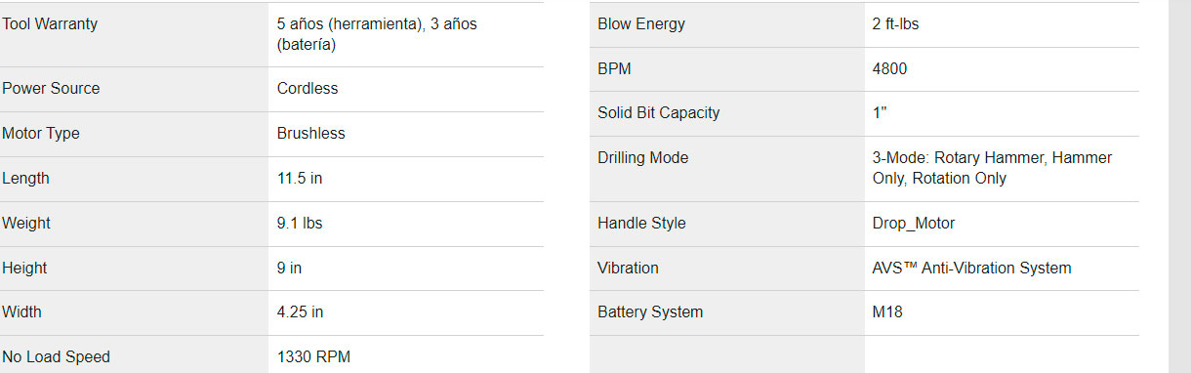Click the Tool Warranty label cell

tap(134, 34)
